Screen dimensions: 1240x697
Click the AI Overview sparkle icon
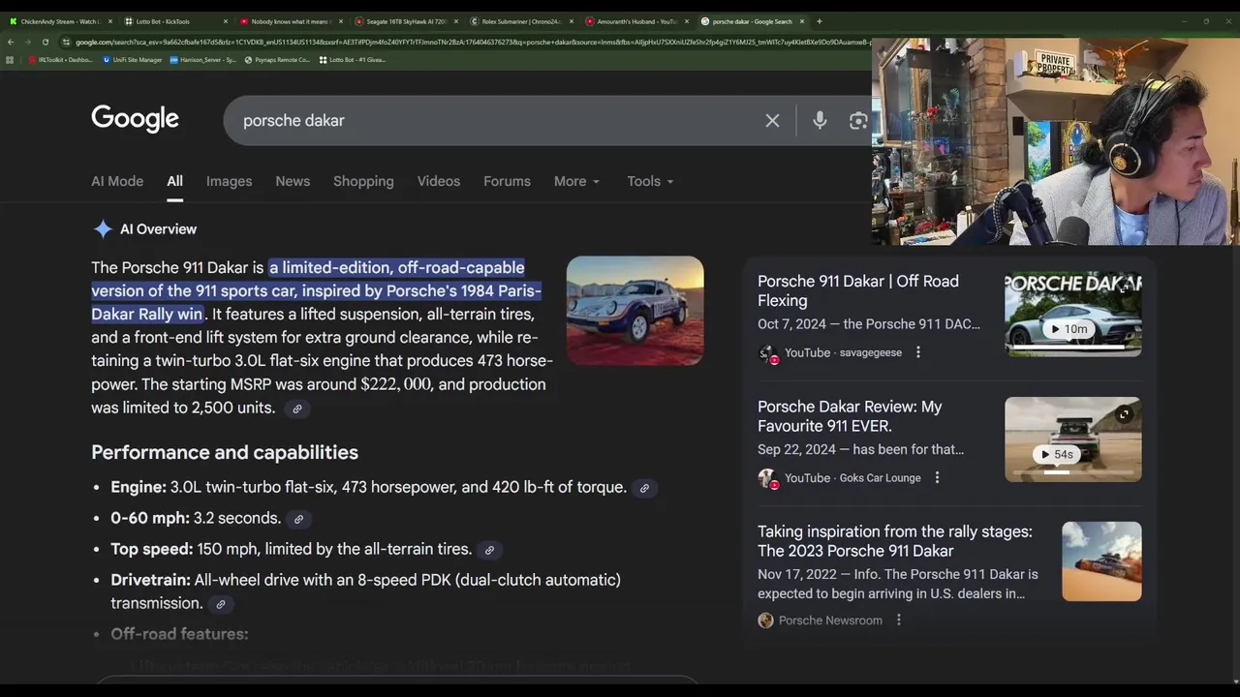click(103, 229)
